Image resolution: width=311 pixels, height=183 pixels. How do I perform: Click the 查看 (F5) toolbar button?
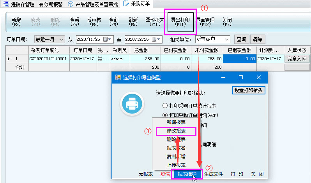(74, 22)
